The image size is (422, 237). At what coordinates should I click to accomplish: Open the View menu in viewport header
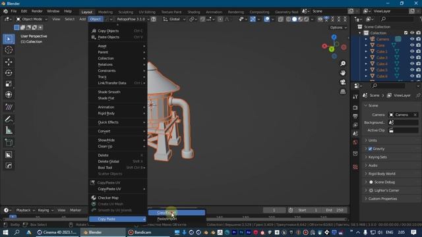(56, 19)
